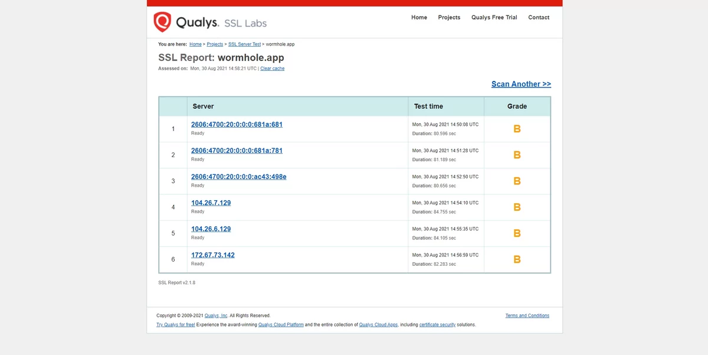Click the Duration 82.283 sec text

coord(434,264)
